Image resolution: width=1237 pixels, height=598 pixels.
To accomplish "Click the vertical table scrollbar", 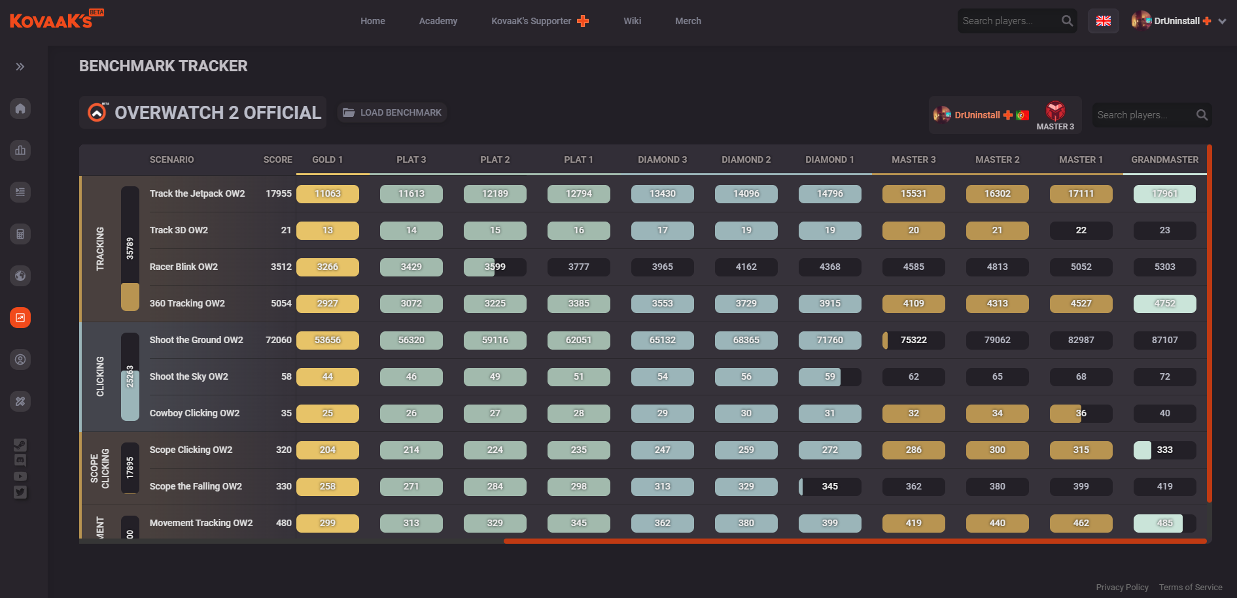I will pyautogui.click(x=1210, y=324).
